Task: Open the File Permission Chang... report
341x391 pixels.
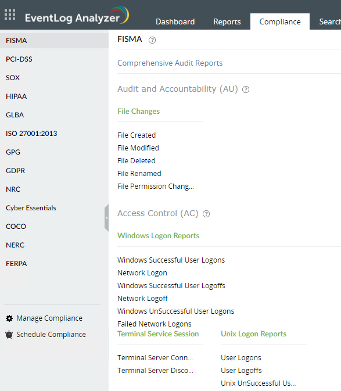Action: 156,186
